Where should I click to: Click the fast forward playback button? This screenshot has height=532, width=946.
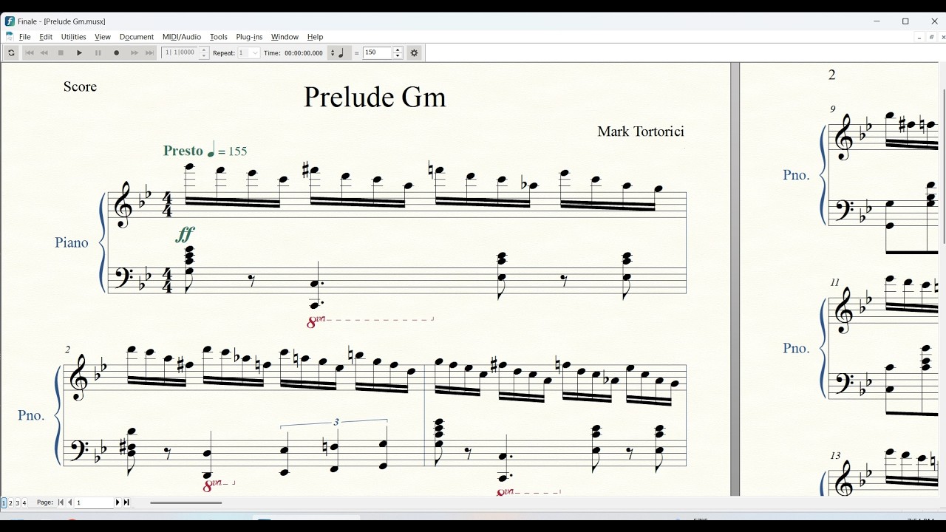pos(135,53)
